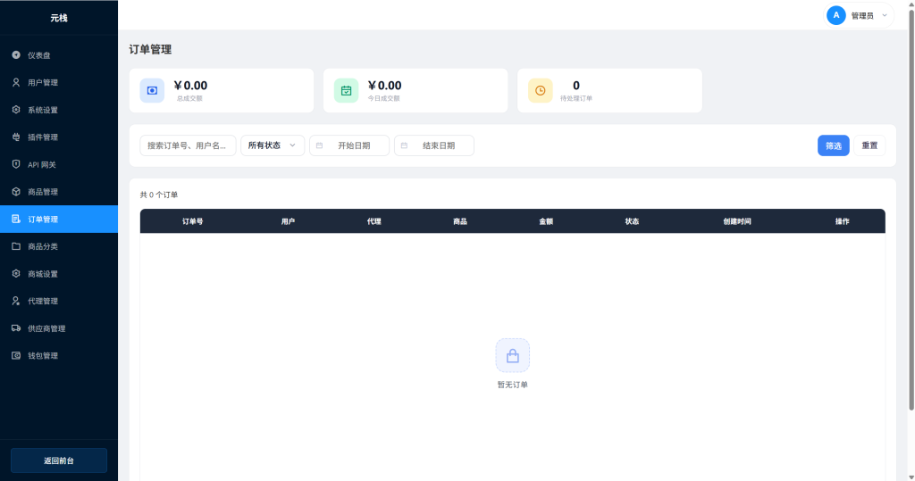Click the orange 待处理订单 clock icon
The height and width of the screenshot is (481, 915).
[541, 90]
